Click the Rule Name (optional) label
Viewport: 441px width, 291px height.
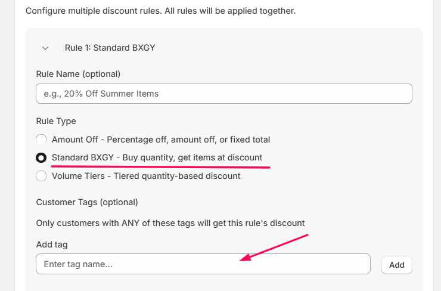(78, 74)
